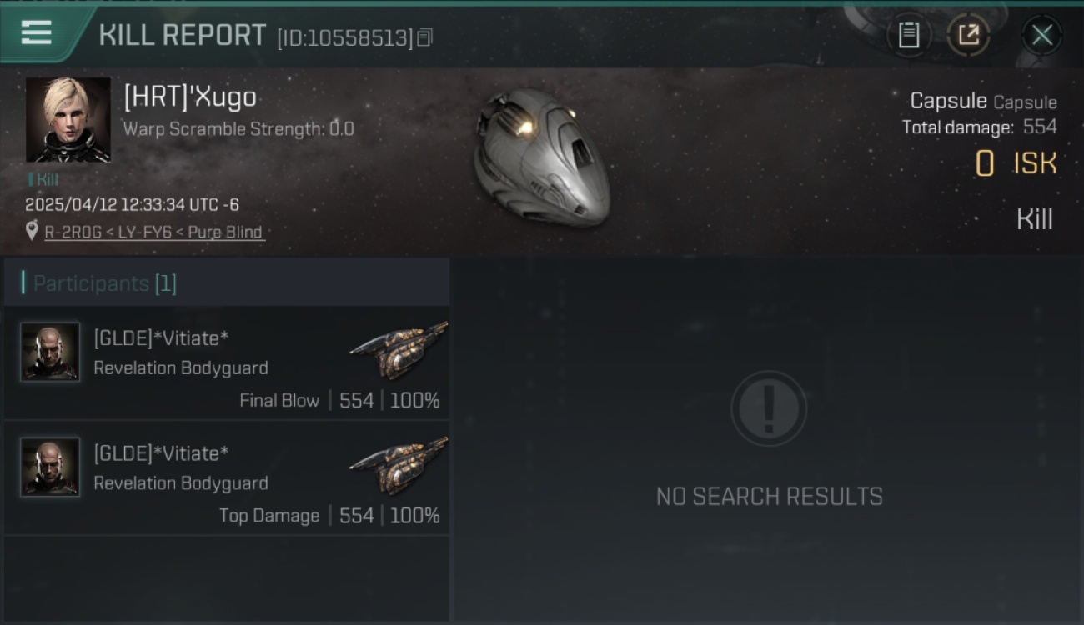
Task: Open the clipboard report icon
Action: 908,35
